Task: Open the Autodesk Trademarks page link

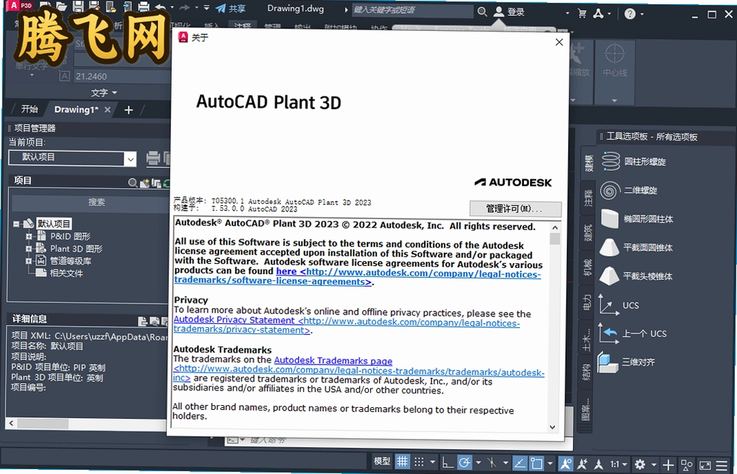Action: click(333, 360)
